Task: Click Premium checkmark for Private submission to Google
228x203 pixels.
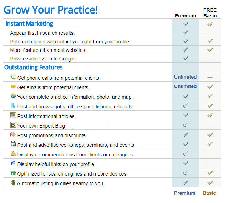Action: coord(186,58)
